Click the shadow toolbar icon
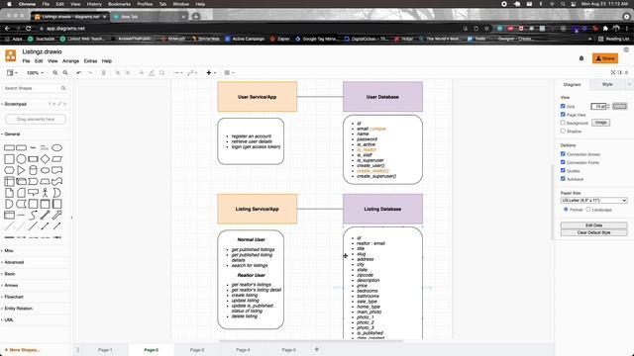 [161, 72]
